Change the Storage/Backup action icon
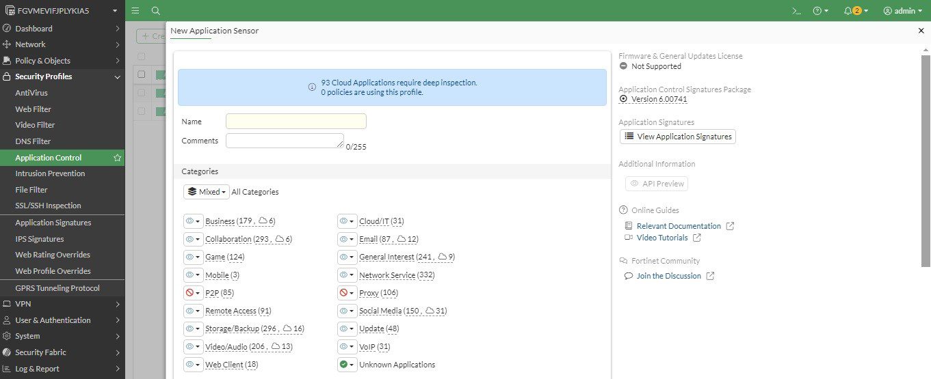The image size is (931, 379). tap(193, 328)
